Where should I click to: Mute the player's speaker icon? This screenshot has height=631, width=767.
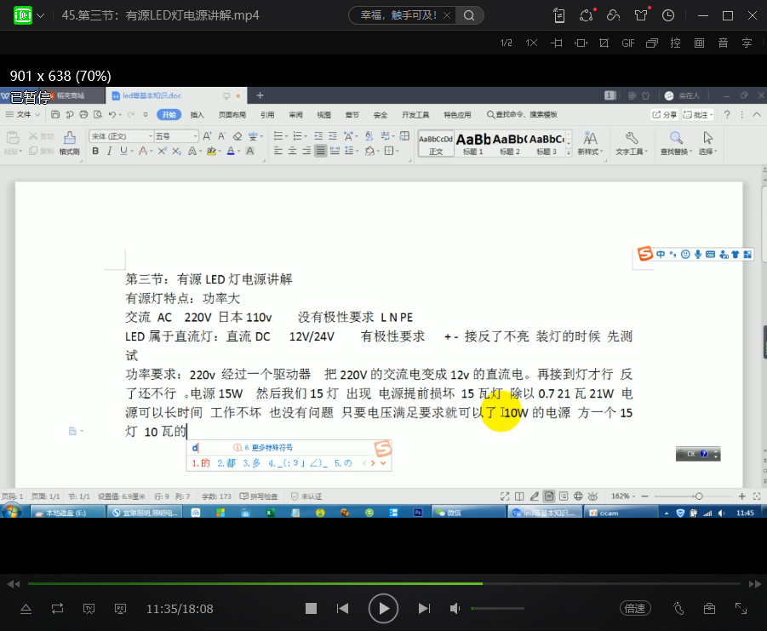[455, 608]
